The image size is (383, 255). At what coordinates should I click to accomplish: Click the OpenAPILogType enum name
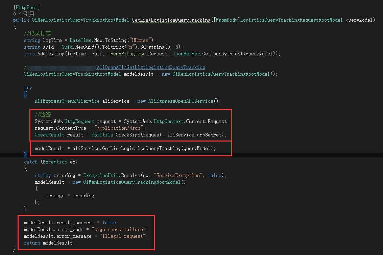pyautogui.click(x=126, y=54)
